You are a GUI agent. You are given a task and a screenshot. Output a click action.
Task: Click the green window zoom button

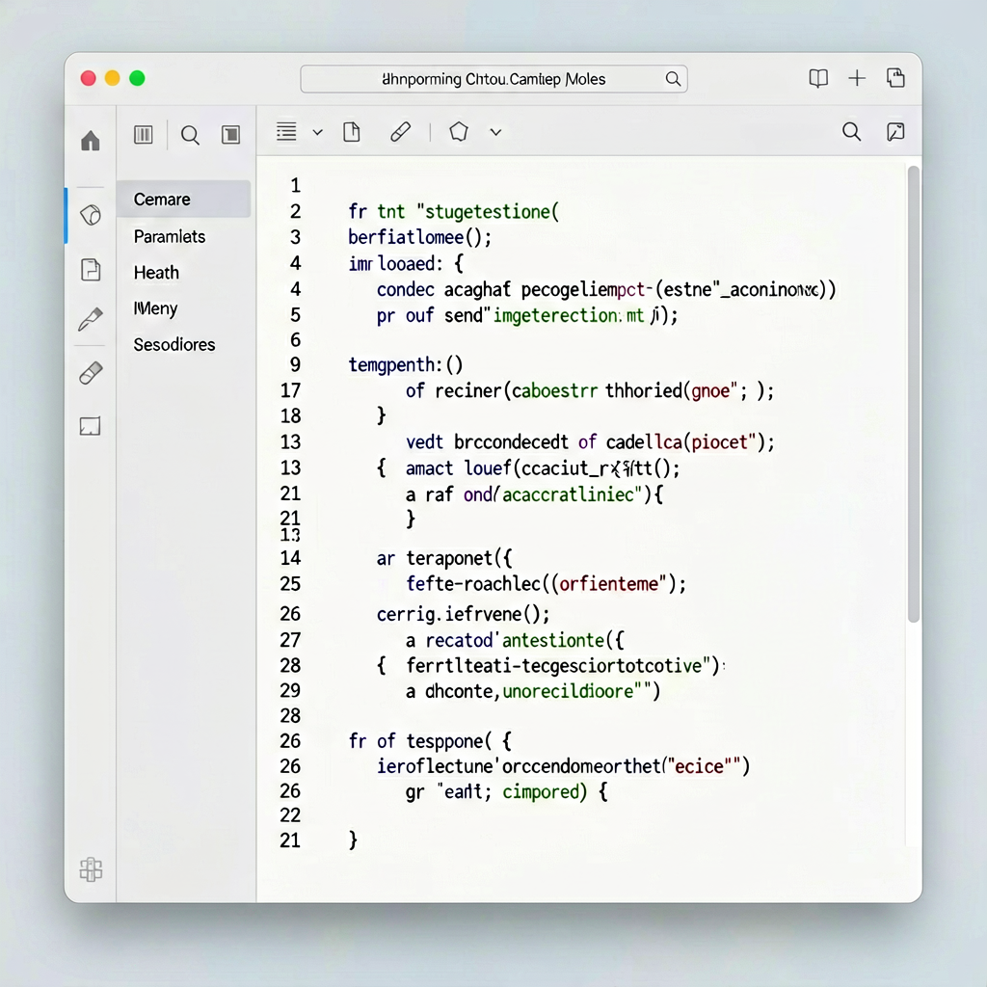pyautogui.click(x=137, y=78)
